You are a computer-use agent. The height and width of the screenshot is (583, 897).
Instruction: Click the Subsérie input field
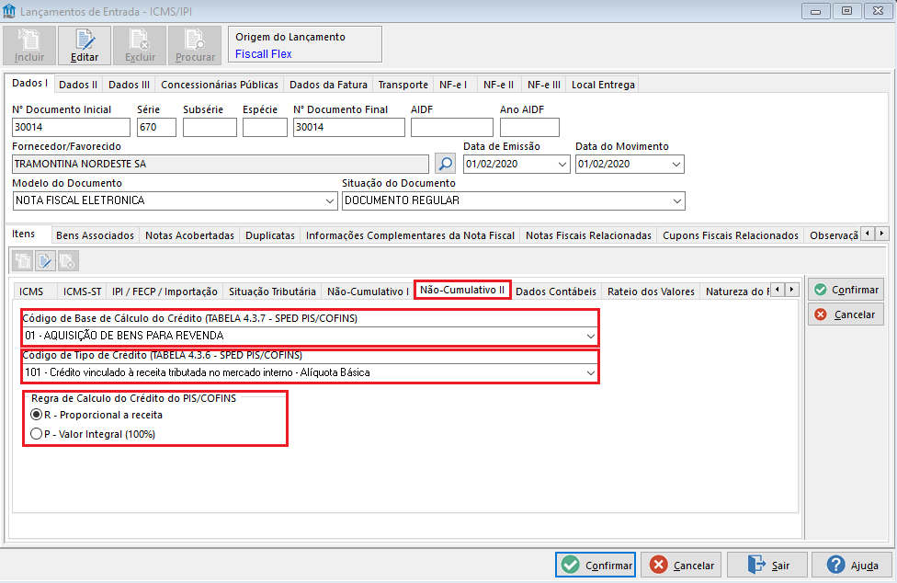210,127
